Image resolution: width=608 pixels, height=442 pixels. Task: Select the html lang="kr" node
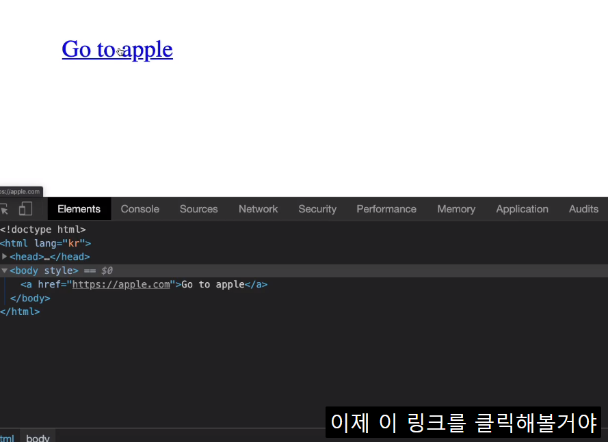(45, 243)
